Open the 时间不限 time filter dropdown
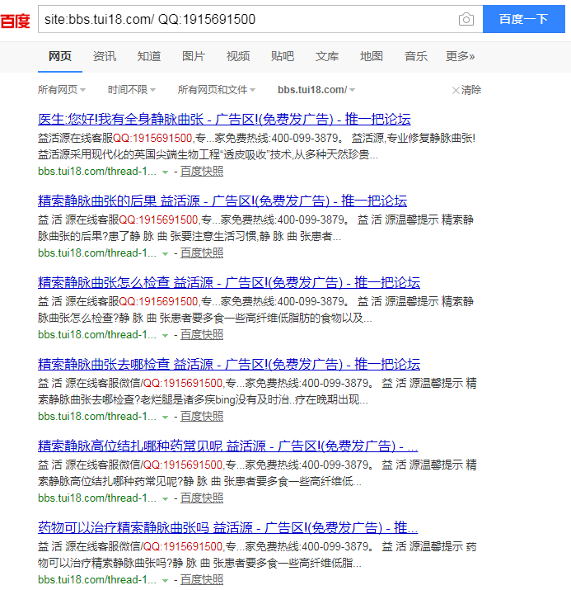The height and width of the screenshot is (590, 571). [x=131, y=90]
